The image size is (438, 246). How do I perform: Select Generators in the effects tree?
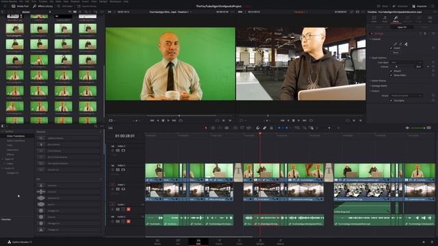point(13,150)
